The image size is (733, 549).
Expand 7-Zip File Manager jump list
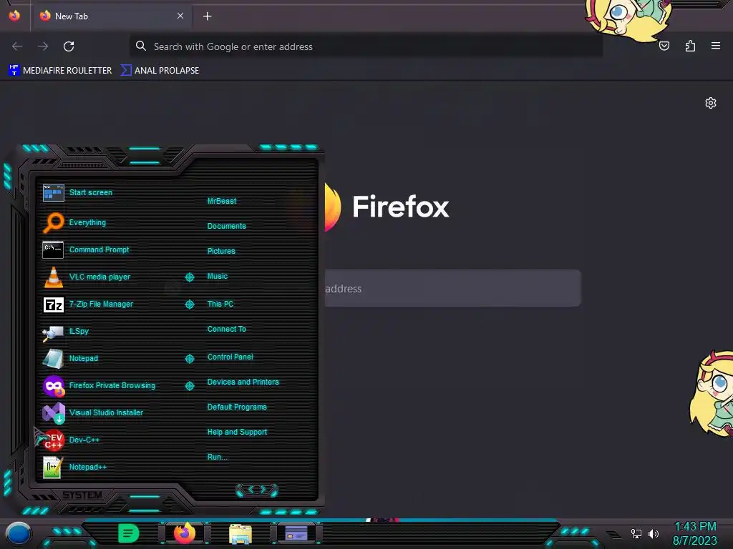pyautogui.click(x=189, y=305)
